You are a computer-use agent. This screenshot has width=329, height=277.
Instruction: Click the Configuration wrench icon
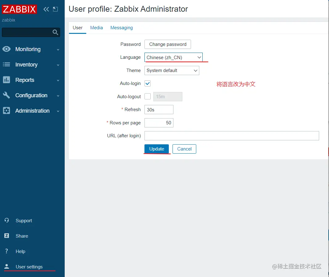click(x=6, y=95)
